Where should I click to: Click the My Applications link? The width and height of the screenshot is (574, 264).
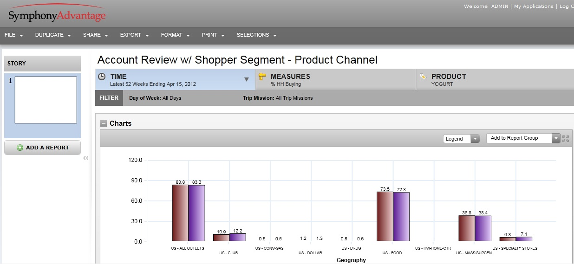pos(533,6)
